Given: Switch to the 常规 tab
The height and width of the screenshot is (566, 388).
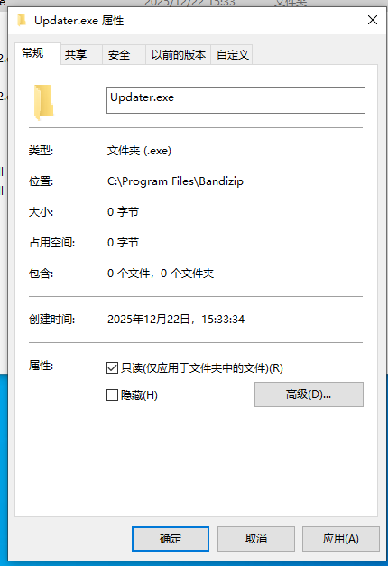Looking at the screenshot, I should [x=38, y=53].
